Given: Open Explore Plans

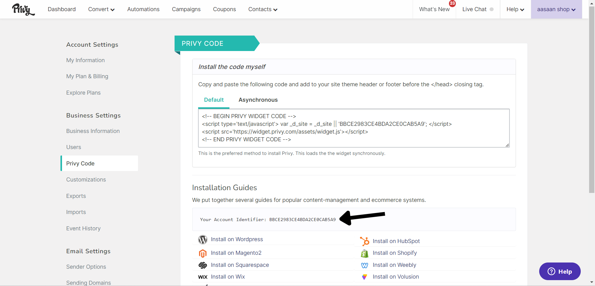Looking at the screenshot, I should coord(83,93).
